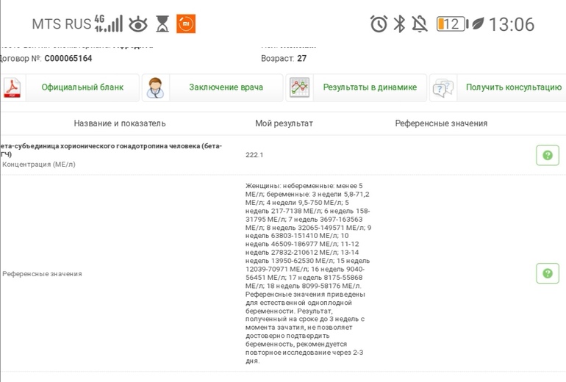Screen dimensions: 566x382
Task: Tap the alarm clock status icon
Action: [379, 24]
